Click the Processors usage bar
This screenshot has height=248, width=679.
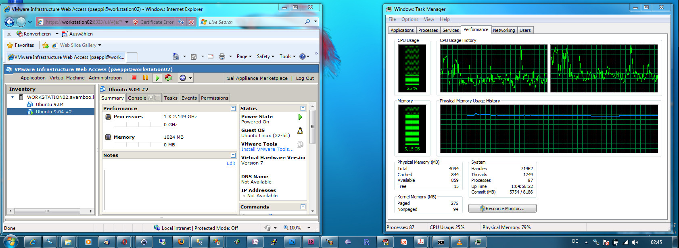(x=138, y=125)
